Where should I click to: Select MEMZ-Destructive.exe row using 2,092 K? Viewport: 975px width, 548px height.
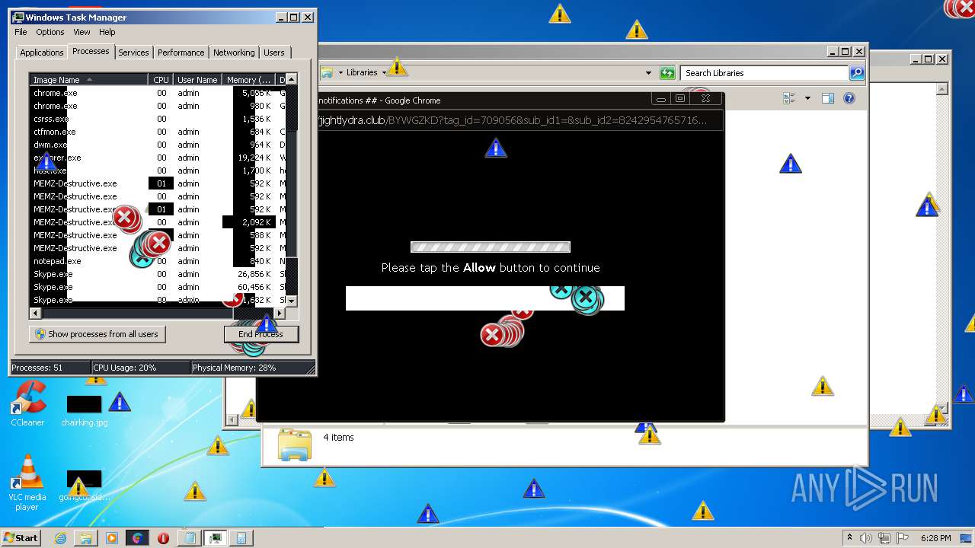(158, 222)
